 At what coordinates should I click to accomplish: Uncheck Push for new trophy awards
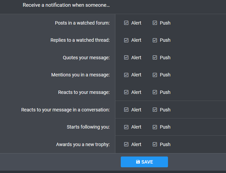point(155,144)
